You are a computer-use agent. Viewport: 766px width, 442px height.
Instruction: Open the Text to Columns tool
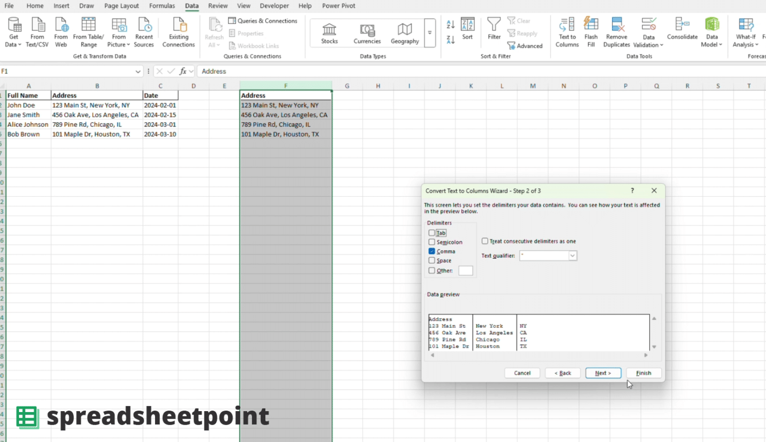[x=567, y=31]
